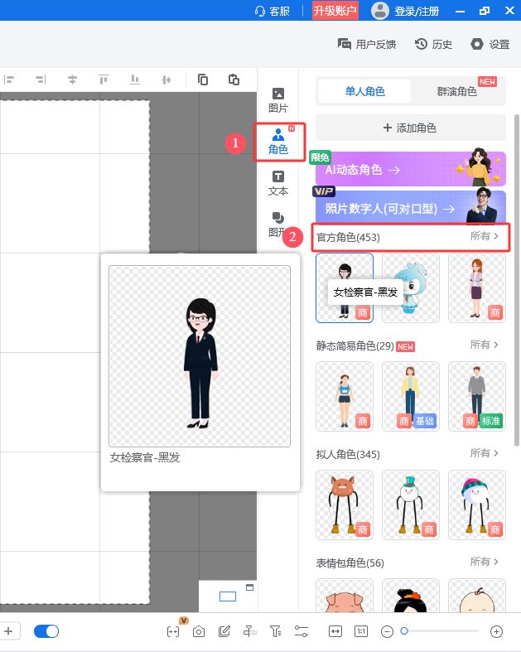Click the 升级账户 upgrade button
This screenshot has height=652, width=521.
(335, 11)
